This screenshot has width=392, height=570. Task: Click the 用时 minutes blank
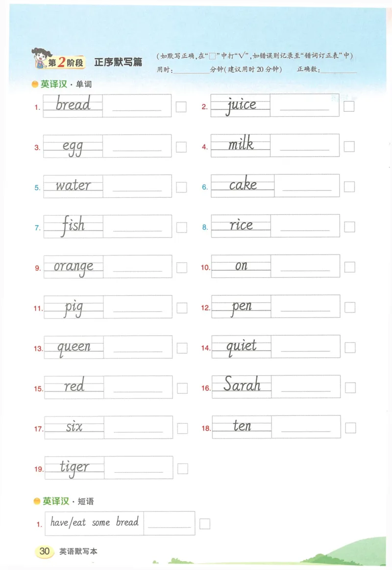click(x=192, y=71)
